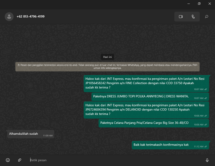The height and width of the screenshot is (166, 215).
Task: Restore down the WhatsApp window
Action: pyautogui.click(x=199, y=4)
